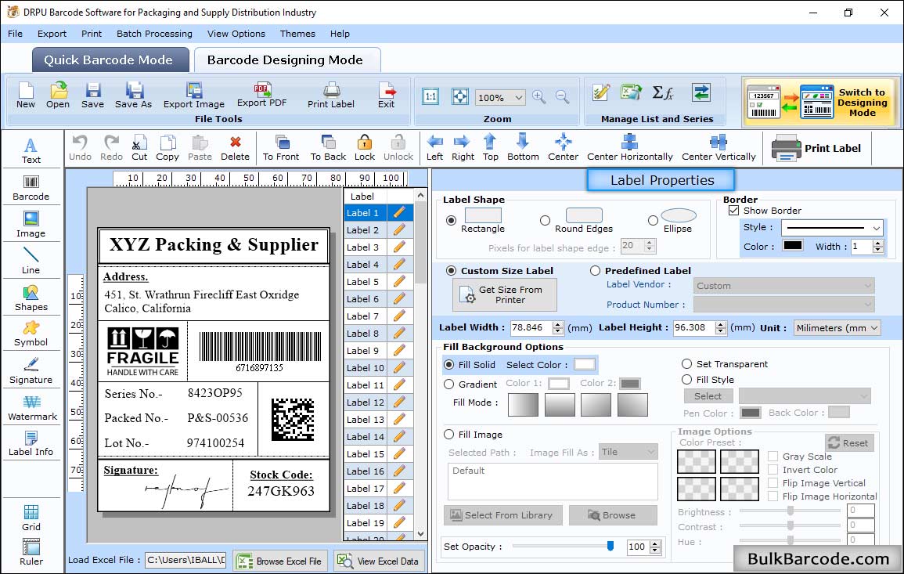Delete the selected object
This screenshot has height=574, width=904.
(236, 148)
